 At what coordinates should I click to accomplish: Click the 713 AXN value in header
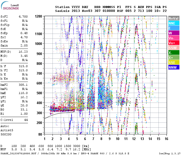click(x=141, y=11)
